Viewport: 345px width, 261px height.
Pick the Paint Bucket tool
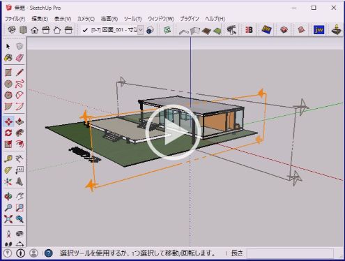click(x=8, y=58)
